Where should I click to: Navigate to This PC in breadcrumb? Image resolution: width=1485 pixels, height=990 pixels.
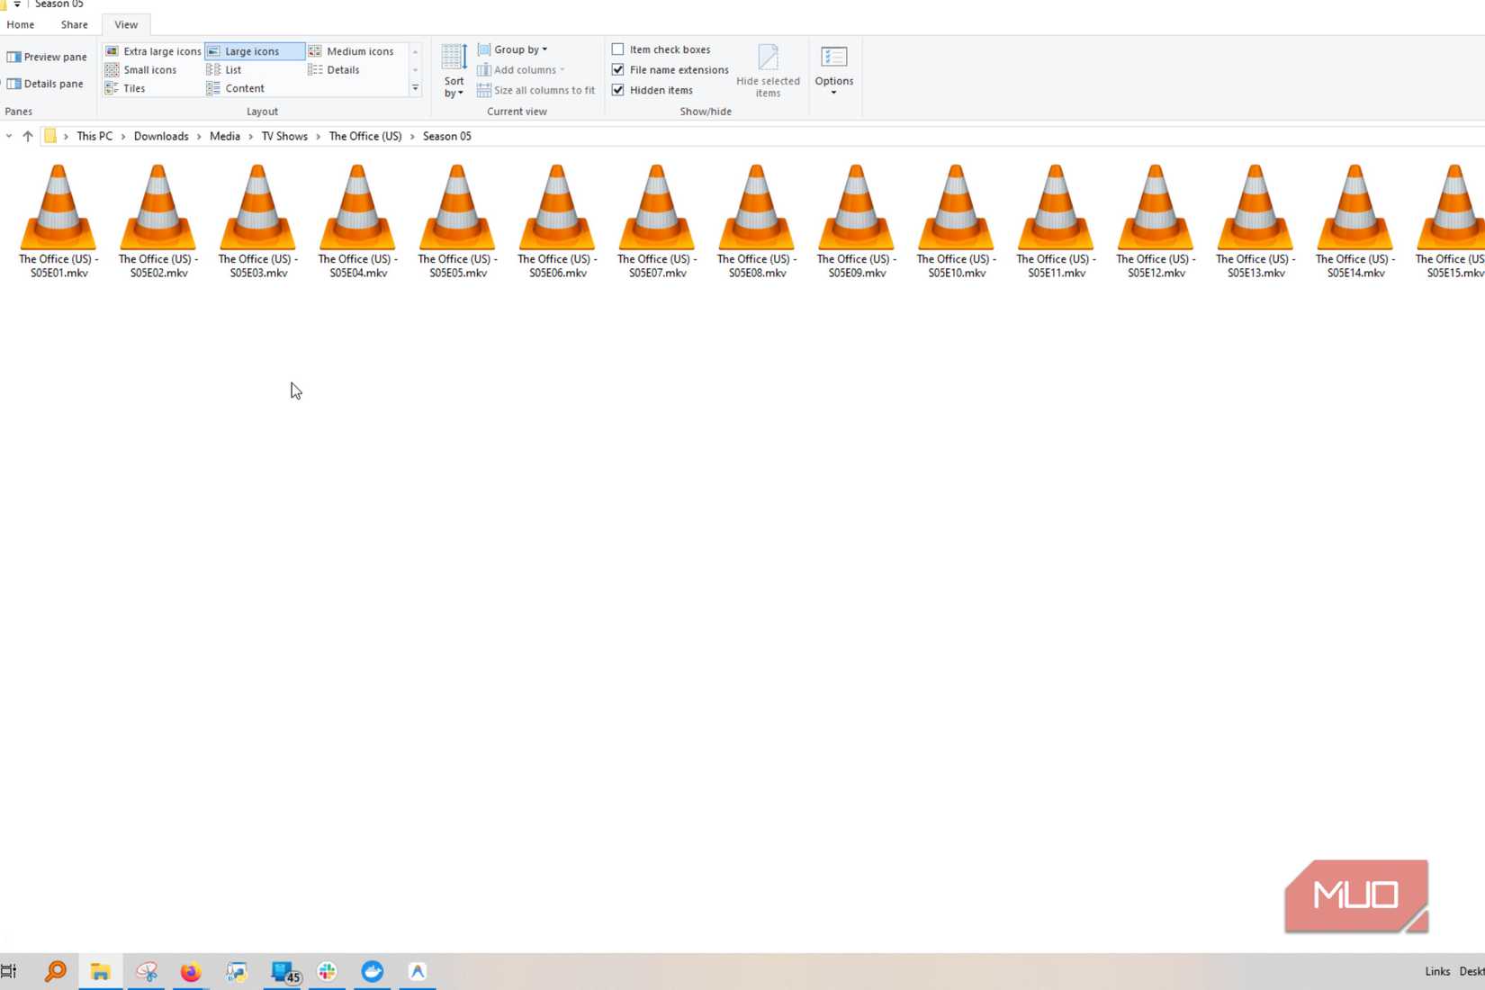(x=94, y=136)
